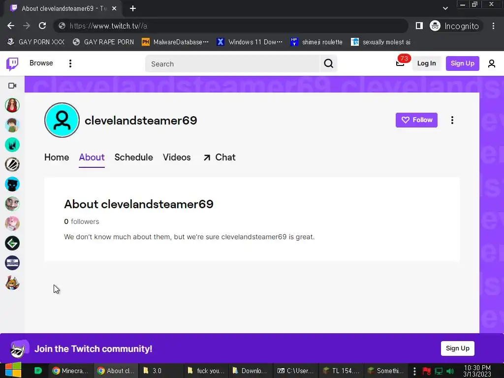504x378 pixels.
Task: Switch to Somethi... taskbar window
Action: click(x=386, y=371)
